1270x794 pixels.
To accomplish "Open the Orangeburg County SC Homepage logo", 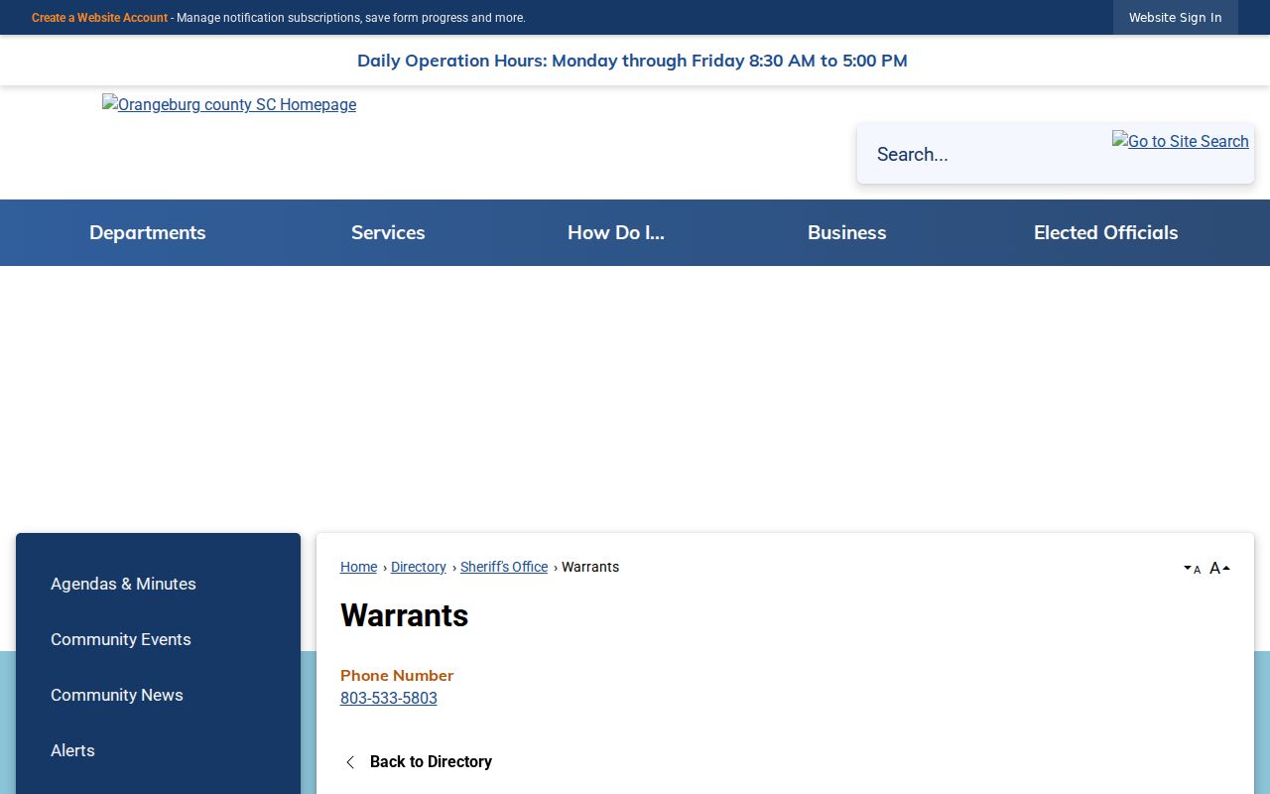I will (x=229, y=104).
